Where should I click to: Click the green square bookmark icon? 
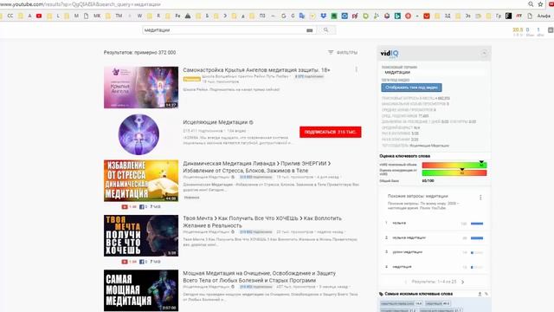pyautogui.click(x=334, y=16)
